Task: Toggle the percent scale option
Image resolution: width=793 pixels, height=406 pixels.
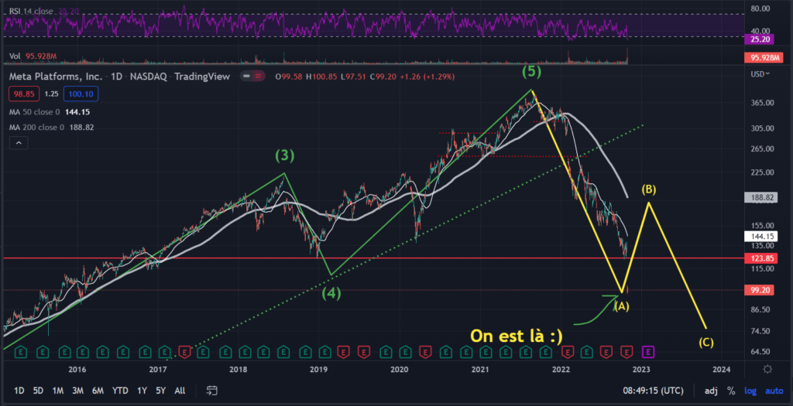Action: click(731, 391)
